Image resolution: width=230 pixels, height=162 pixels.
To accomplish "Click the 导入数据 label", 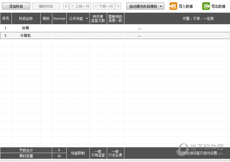I will point(186,6).
